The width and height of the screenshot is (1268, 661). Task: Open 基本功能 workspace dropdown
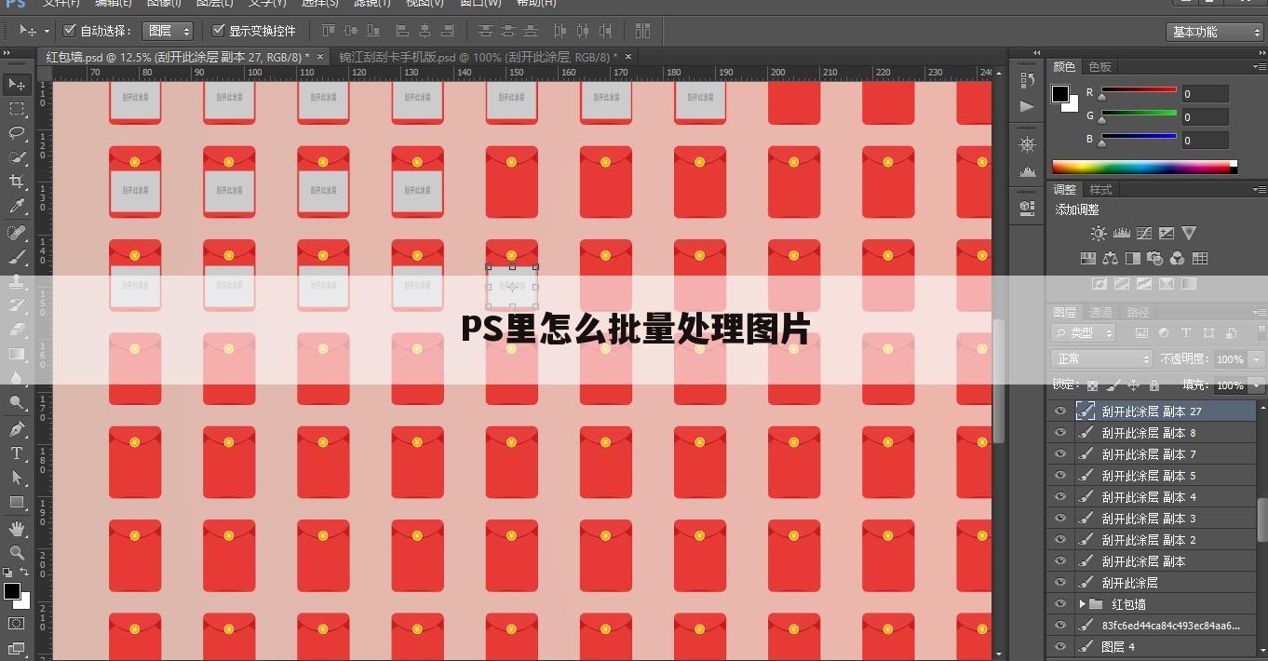tap(1215, 32)
